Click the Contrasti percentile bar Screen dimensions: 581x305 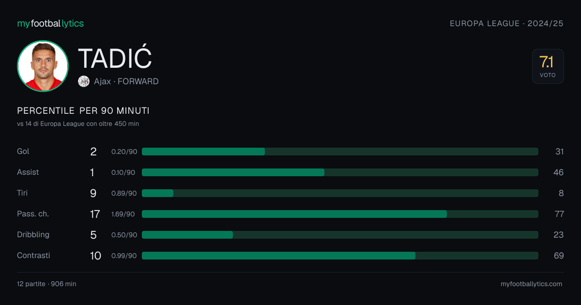(x=340, y=256)
